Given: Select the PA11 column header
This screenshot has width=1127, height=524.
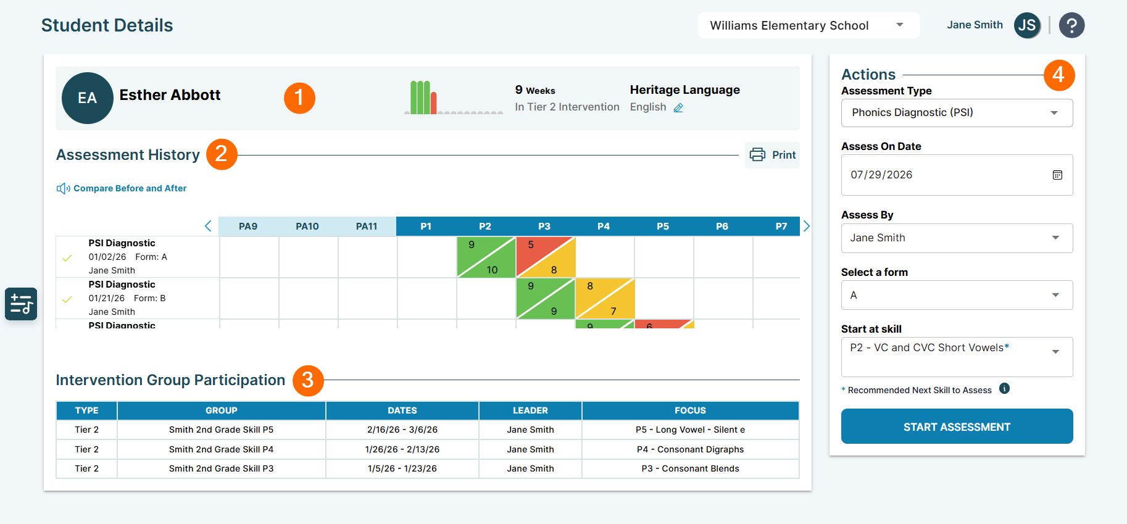Looking at the screenshot, I should pyautogui.click(x=367, y=227).
